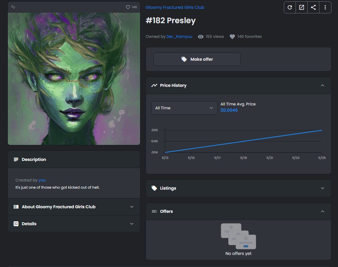Screen dimensions: 338x267
Task: Expand the Details section chevron
Action: pos(132,224)
